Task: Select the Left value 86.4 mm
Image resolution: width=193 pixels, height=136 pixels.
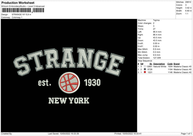Action: pos(157,32)
